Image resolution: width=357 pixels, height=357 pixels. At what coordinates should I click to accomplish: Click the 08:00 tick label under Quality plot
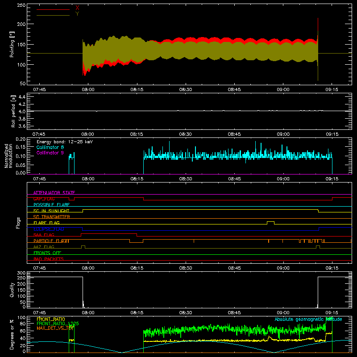[88, 313]
